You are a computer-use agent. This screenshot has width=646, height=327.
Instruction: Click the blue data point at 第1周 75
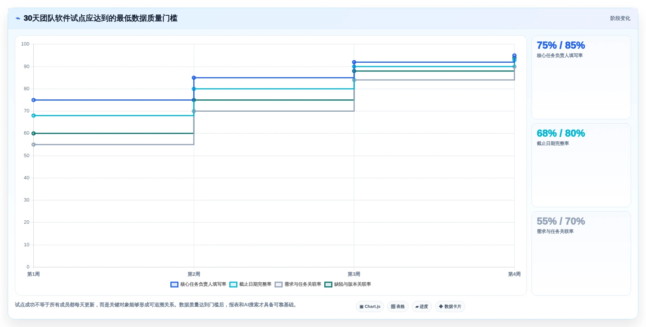[x=34, y=100]
